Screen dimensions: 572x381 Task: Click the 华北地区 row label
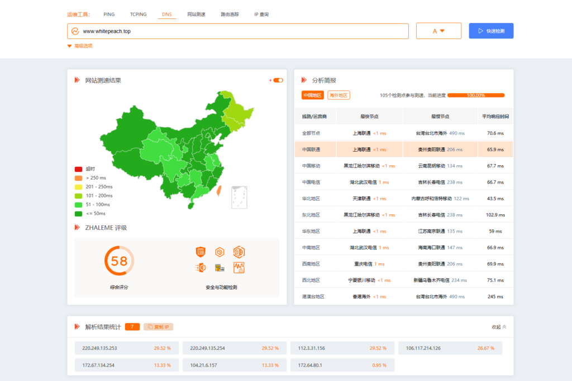click(x=311, y=199)
